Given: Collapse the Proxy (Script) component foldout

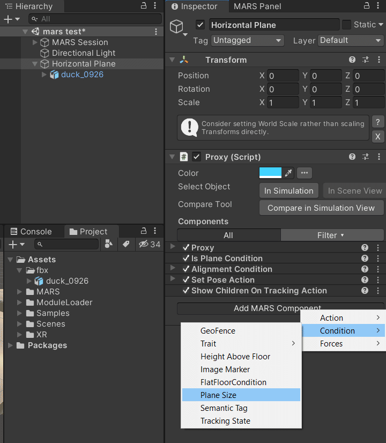Looking at the screenshot, I should click(x=172, y=157).
